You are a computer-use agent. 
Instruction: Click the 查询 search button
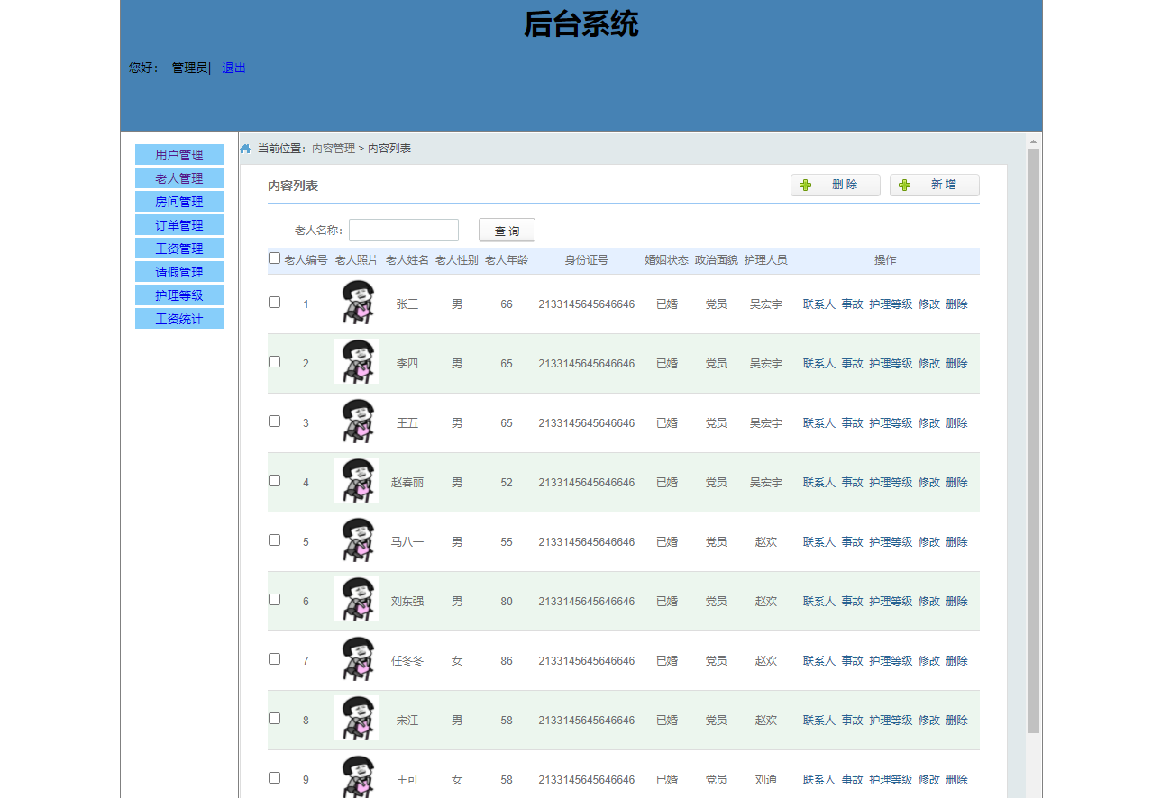tap(507, 230)
